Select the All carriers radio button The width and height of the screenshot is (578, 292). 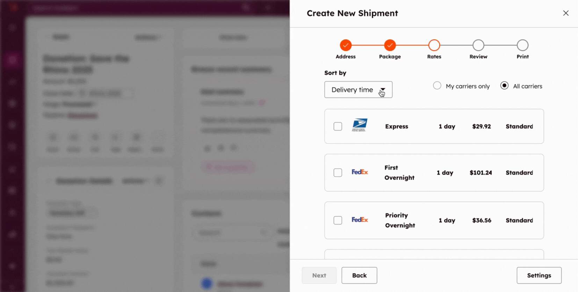tap(504, 86)
